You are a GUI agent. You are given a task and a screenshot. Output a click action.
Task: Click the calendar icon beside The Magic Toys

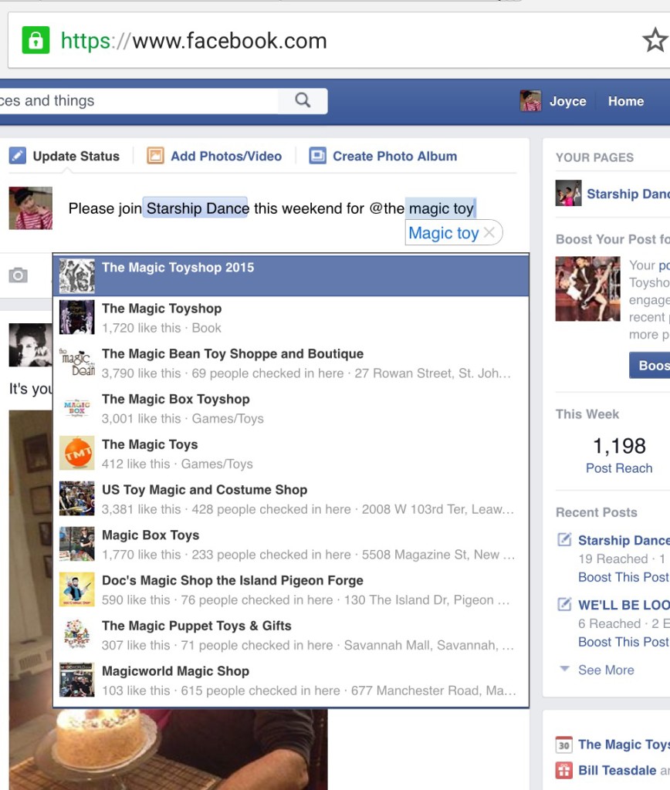coord(564,744)
